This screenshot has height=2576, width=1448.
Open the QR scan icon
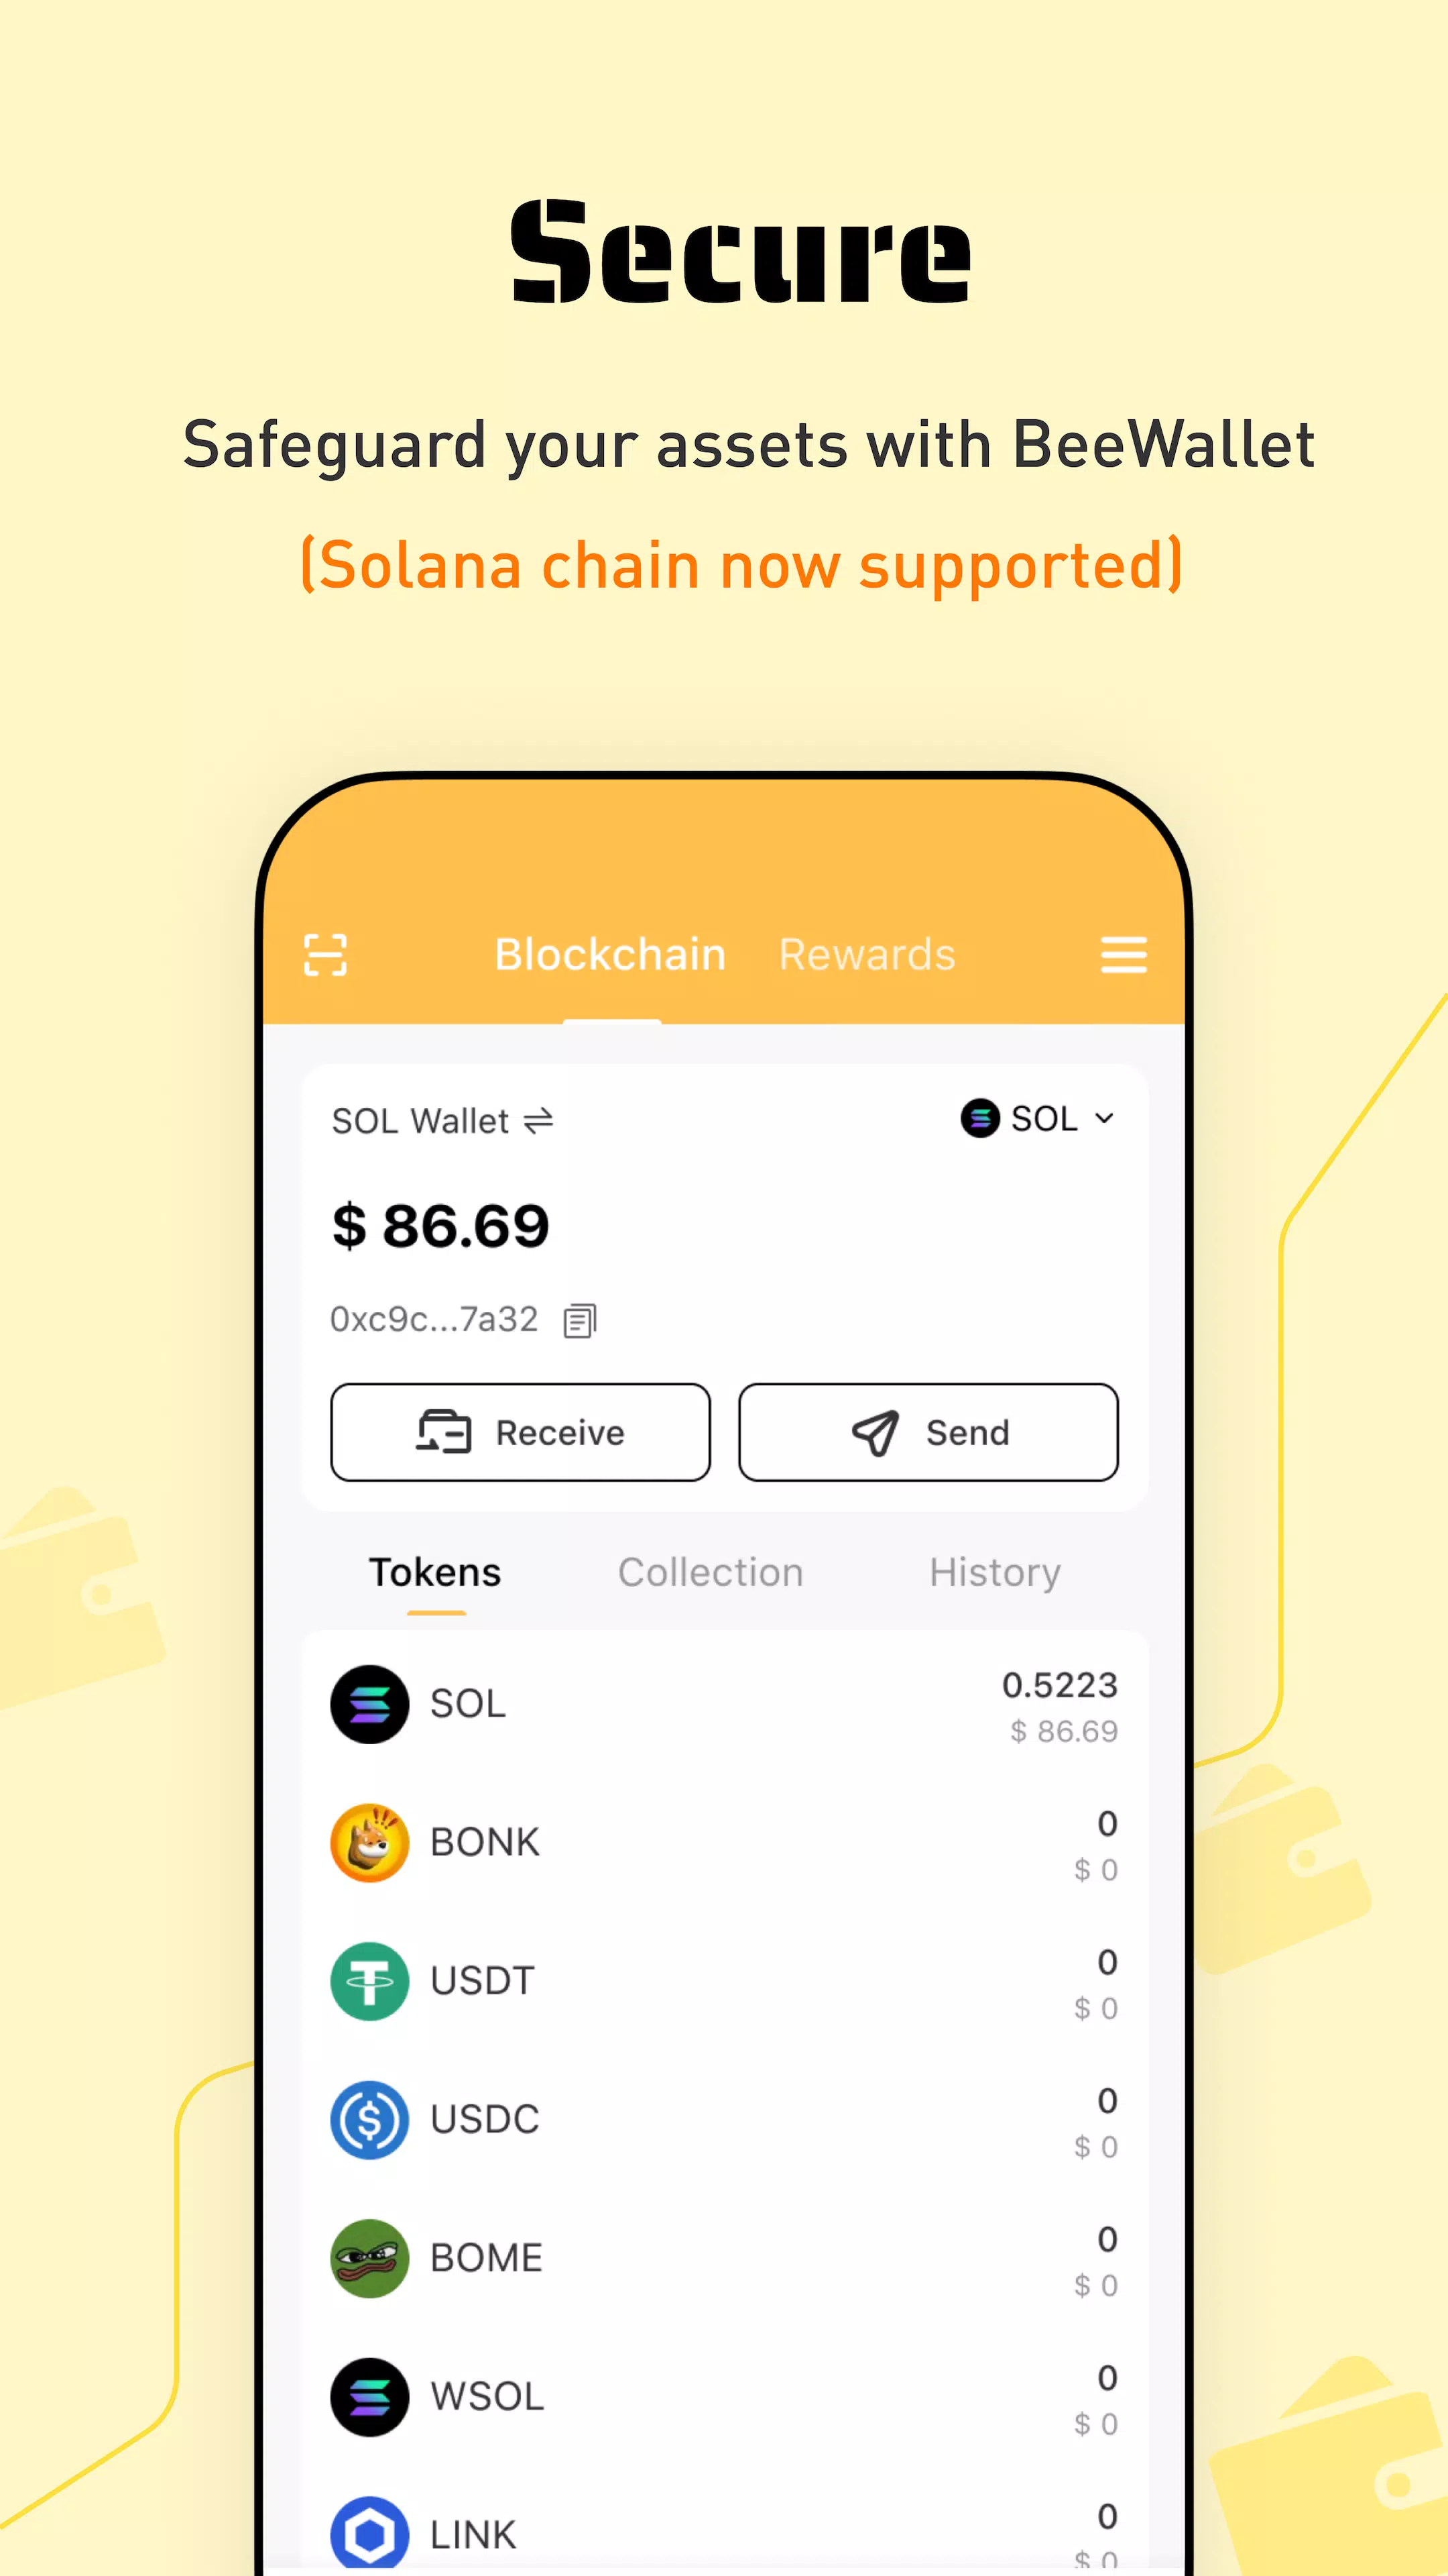324,955
